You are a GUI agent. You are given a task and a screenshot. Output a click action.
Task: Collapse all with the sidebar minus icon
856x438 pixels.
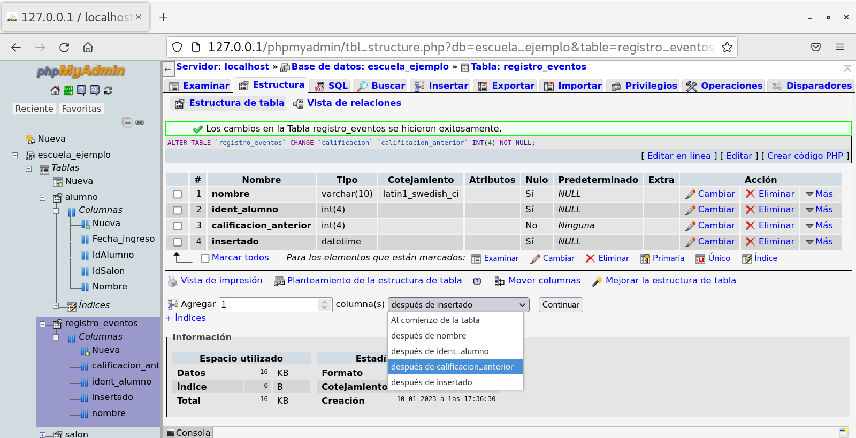(x=127, y=122)
